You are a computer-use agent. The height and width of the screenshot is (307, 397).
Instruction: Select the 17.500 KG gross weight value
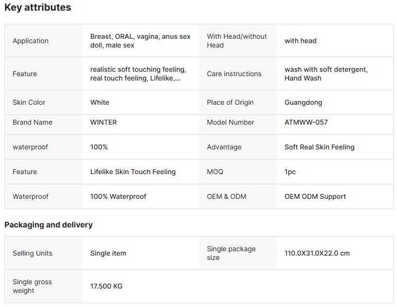(106, 286)
